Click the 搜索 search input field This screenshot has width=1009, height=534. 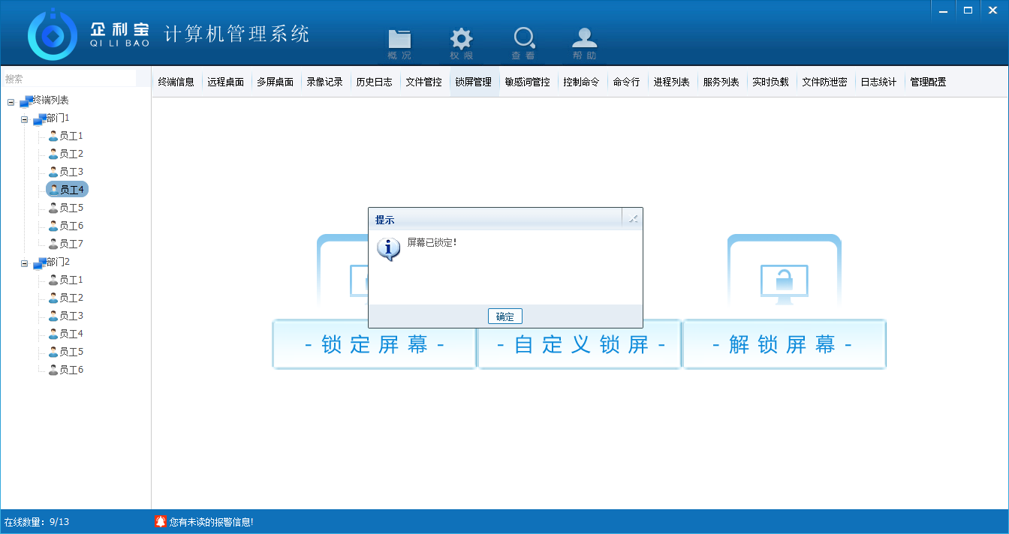click(69, 79)
